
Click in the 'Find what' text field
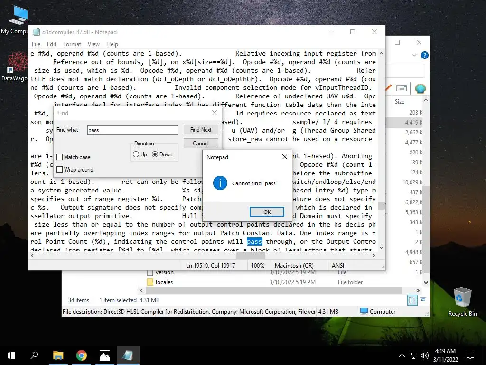[x=133, y=130]
